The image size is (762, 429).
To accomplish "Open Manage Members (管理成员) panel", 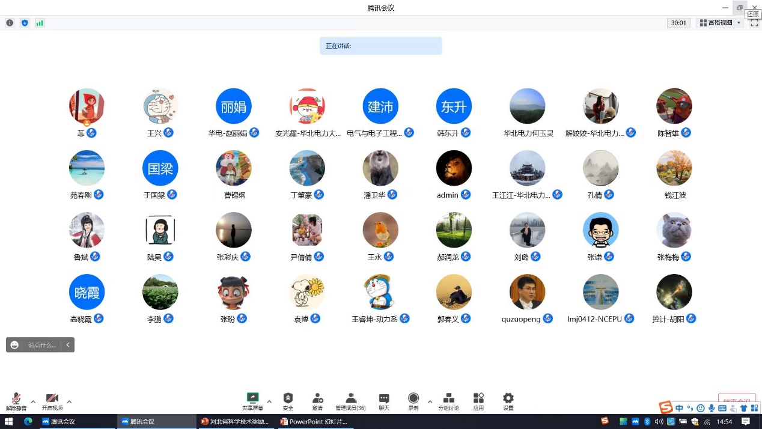I will [x=351, y=400].
